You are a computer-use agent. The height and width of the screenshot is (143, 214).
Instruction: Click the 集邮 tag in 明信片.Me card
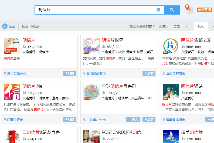65,98
